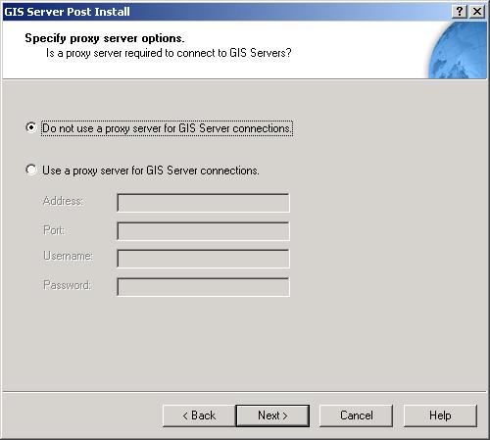This screenshot has height=440, width=490.
Task: Click into the Address input field
Action: point(203,203)
